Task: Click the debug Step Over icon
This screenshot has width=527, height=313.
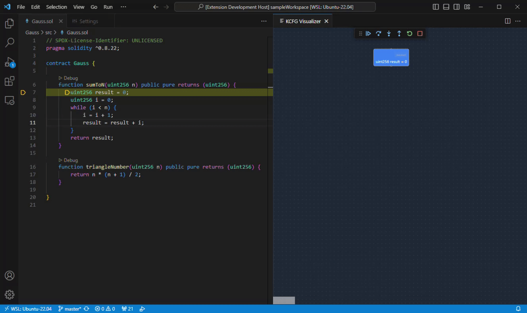Action: [379, 34]
